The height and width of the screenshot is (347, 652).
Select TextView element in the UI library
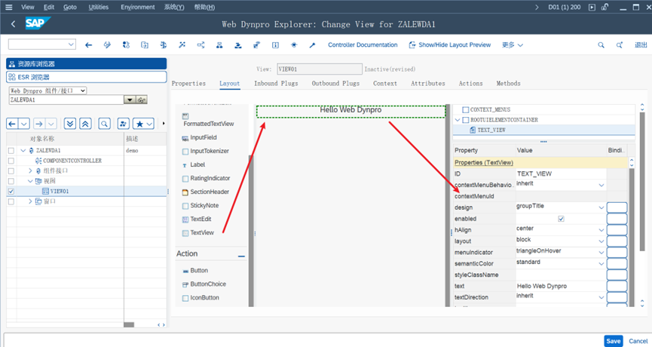(x=198, y=232)
